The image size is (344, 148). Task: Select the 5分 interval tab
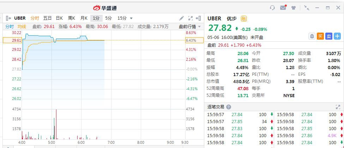pos(108,18)
